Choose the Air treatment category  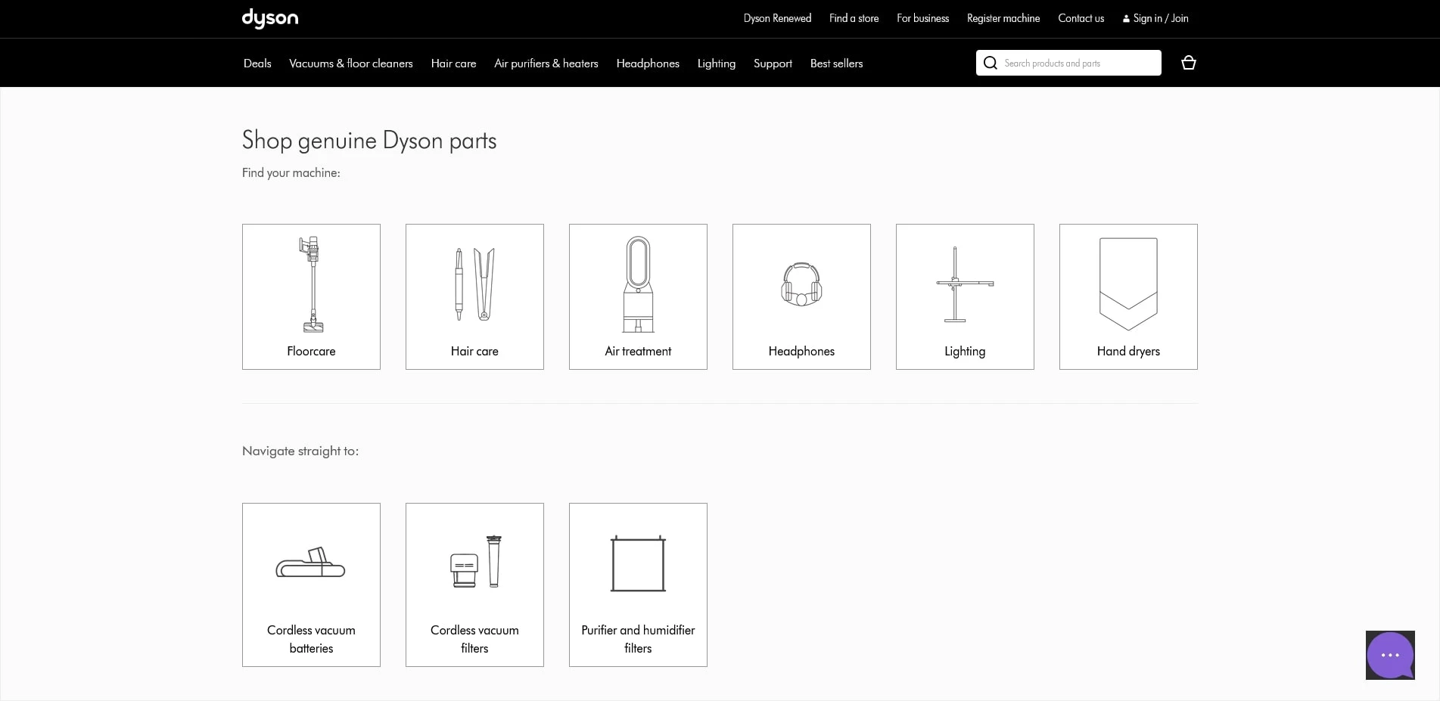[637, 296]
